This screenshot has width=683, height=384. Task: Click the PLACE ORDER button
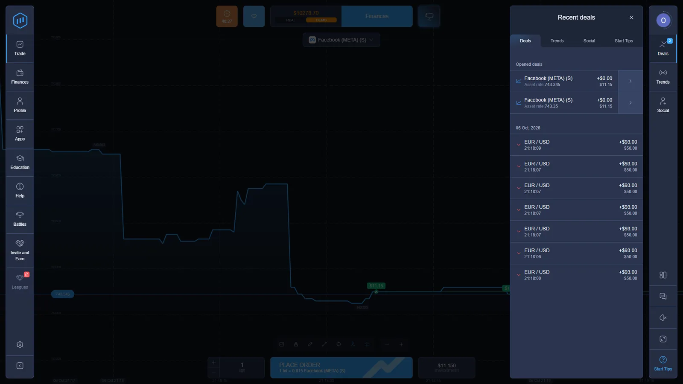click(341, 367)
